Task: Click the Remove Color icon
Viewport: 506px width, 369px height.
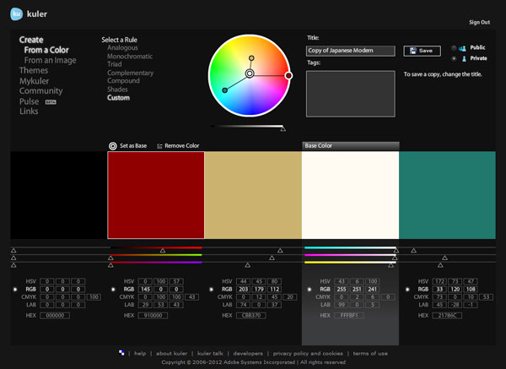Action: [159, 146]
